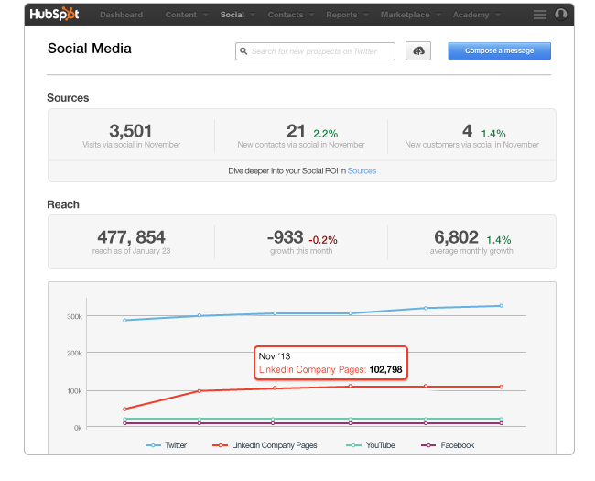
Task: Open the hamburger menu icon
Action: (x=540, y=15)
